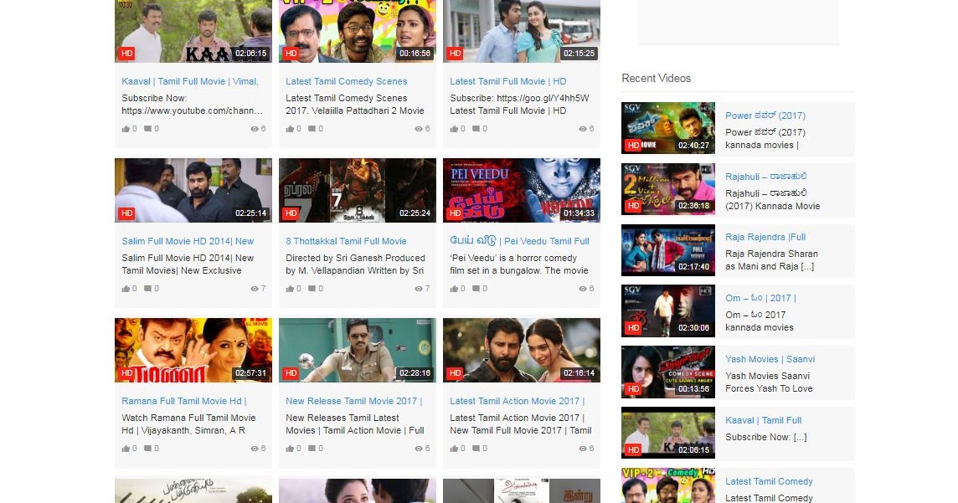Image resolution: width=958 pixels, height=503 pixels.
Task: Click the Directed by Sri Ganesh description text
Action: (355, 264)
